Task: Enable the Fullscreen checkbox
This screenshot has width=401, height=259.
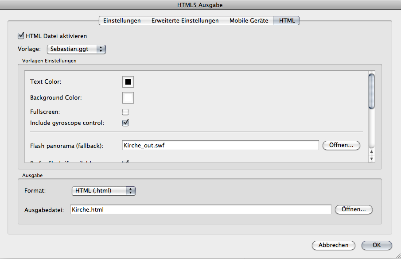Action: (125, 112)
